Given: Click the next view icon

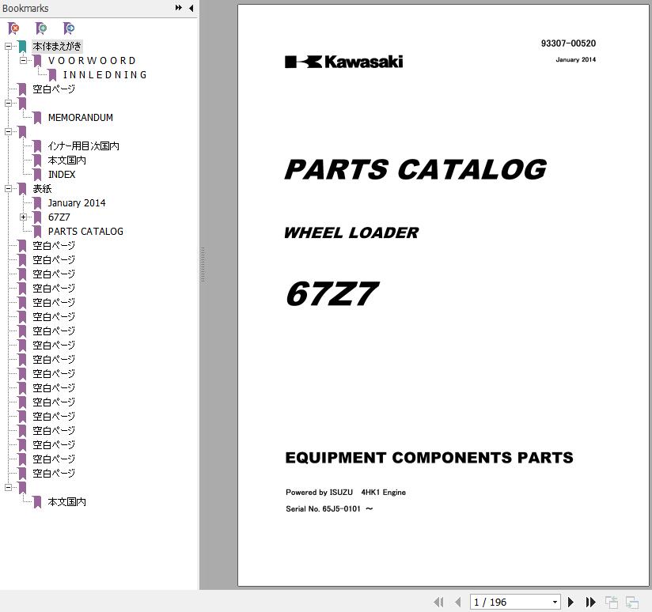Looking at the screenshot, I should click(632, 602).
